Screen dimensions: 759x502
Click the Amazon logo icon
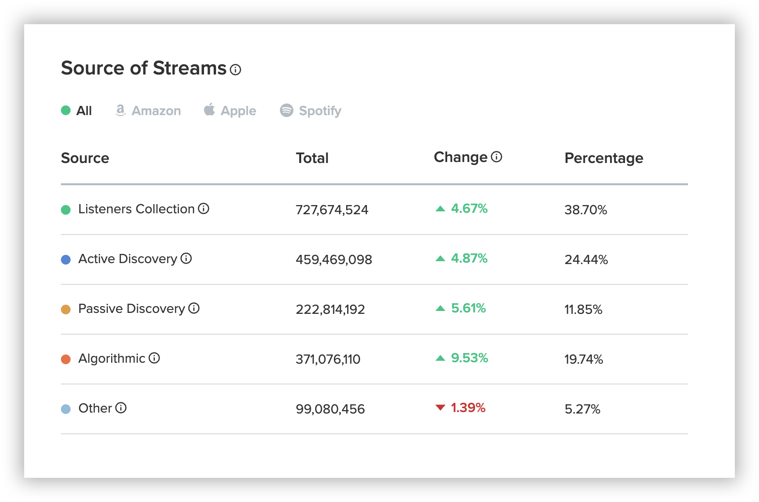(x=120, y=110)
